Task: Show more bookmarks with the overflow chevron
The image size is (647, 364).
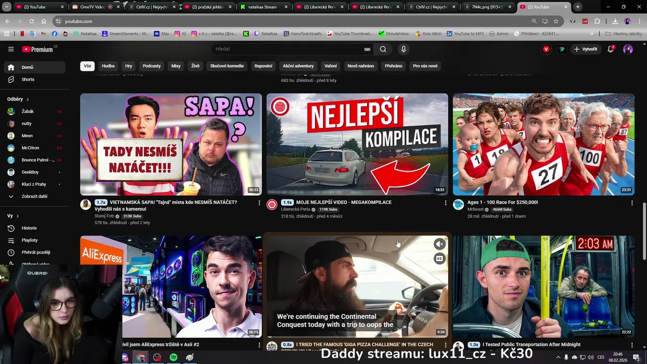Action: [x=592, y=34]
